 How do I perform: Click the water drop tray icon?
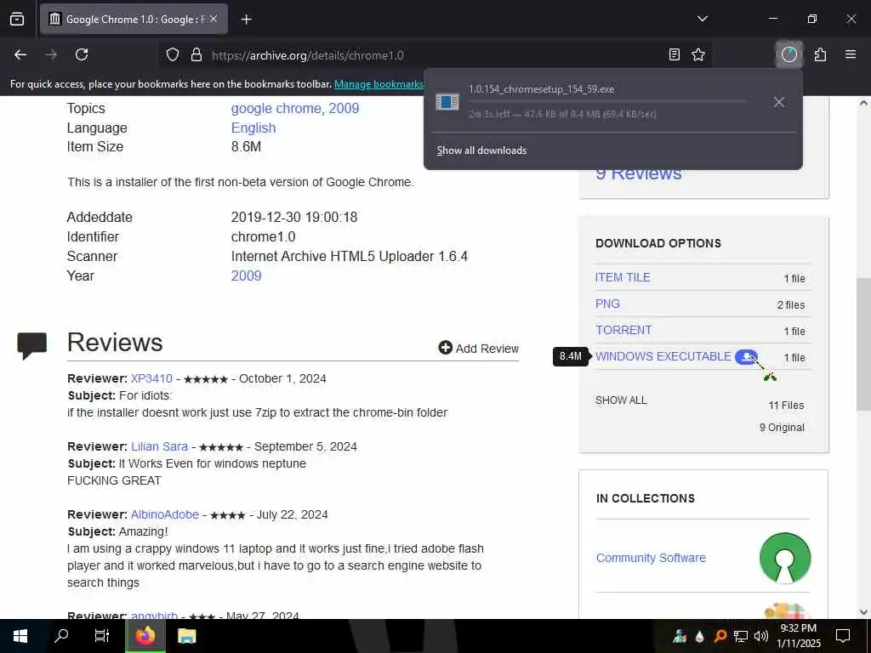(x=699, y=636)
